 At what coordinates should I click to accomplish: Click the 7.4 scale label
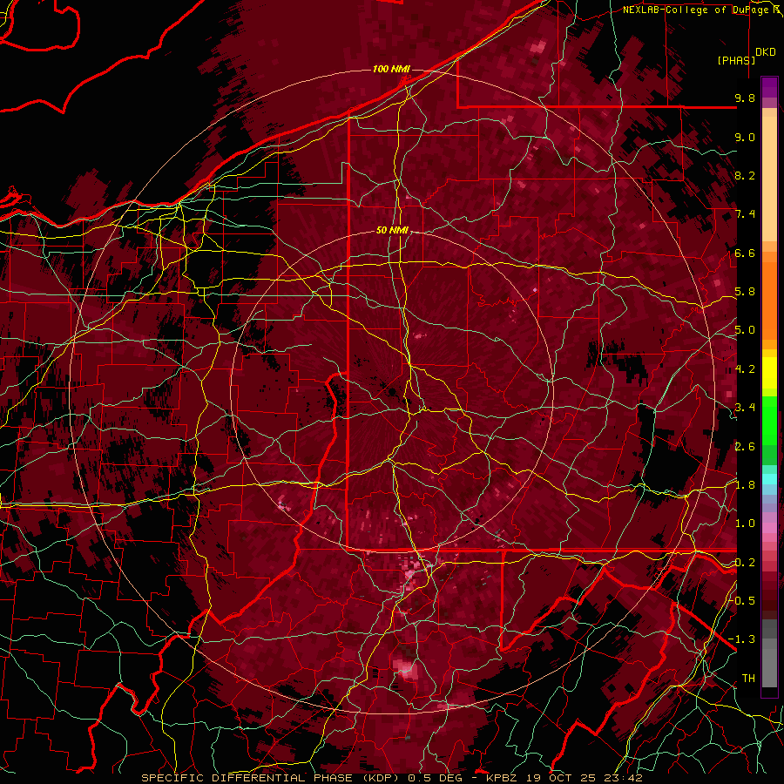(x=745, y=214)
